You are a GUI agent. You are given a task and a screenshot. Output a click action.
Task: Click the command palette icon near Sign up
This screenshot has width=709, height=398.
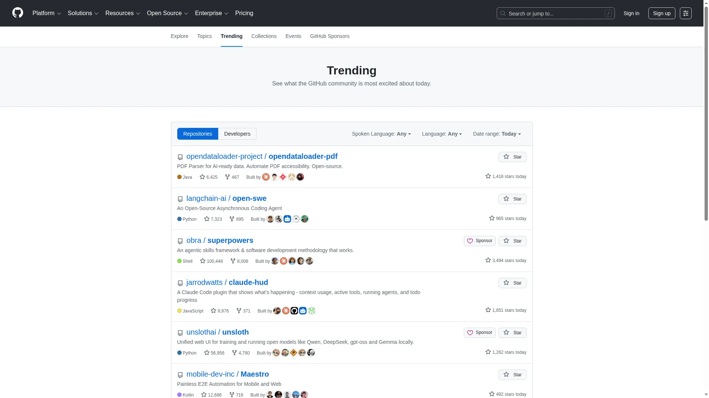pos(686,13)
